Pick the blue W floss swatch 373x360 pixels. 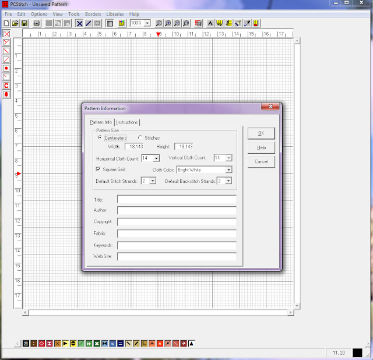[112, 343]
